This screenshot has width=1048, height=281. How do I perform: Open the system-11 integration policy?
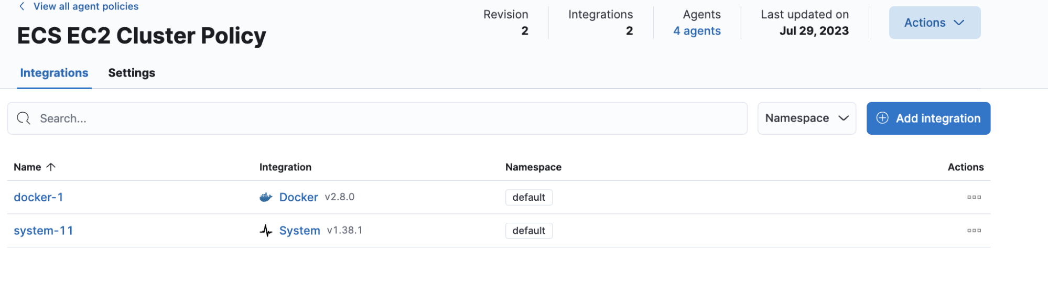(x=44, y=231)
